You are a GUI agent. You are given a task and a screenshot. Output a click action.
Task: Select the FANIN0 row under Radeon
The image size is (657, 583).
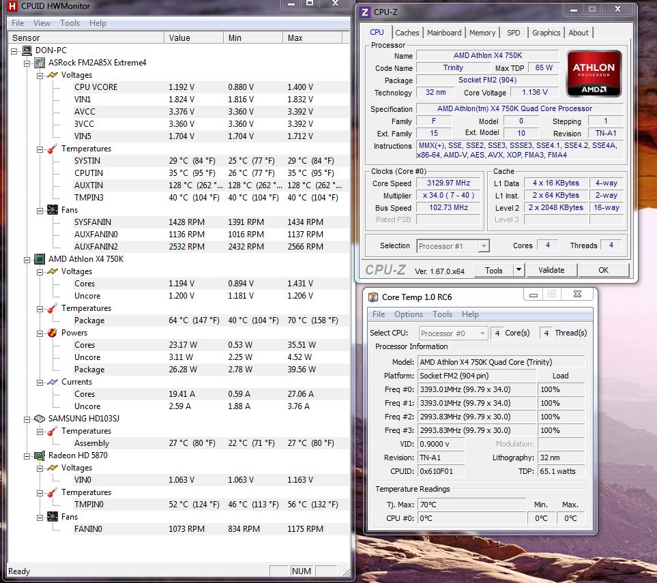tap(211, 529)
